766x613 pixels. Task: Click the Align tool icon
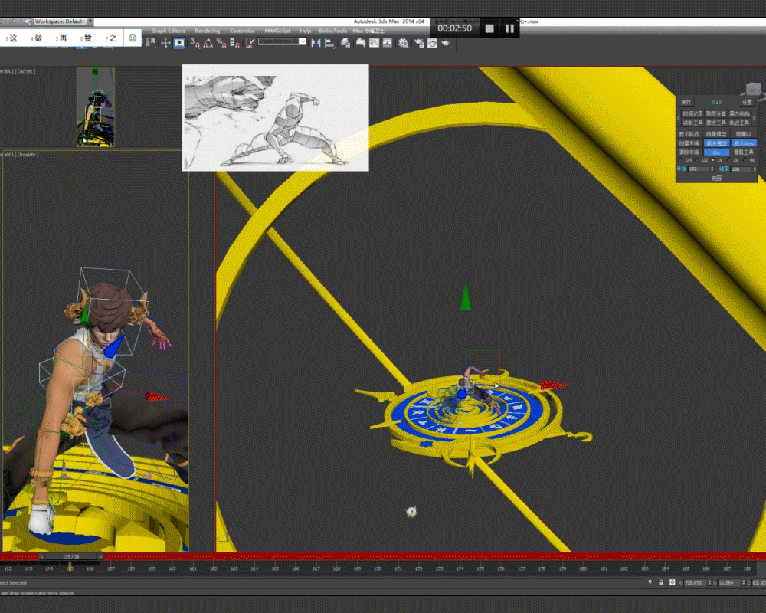pos(329,43)
